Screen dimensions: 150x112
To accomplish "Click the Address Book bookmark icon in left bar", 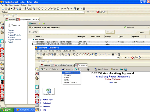I will point(2,32).
